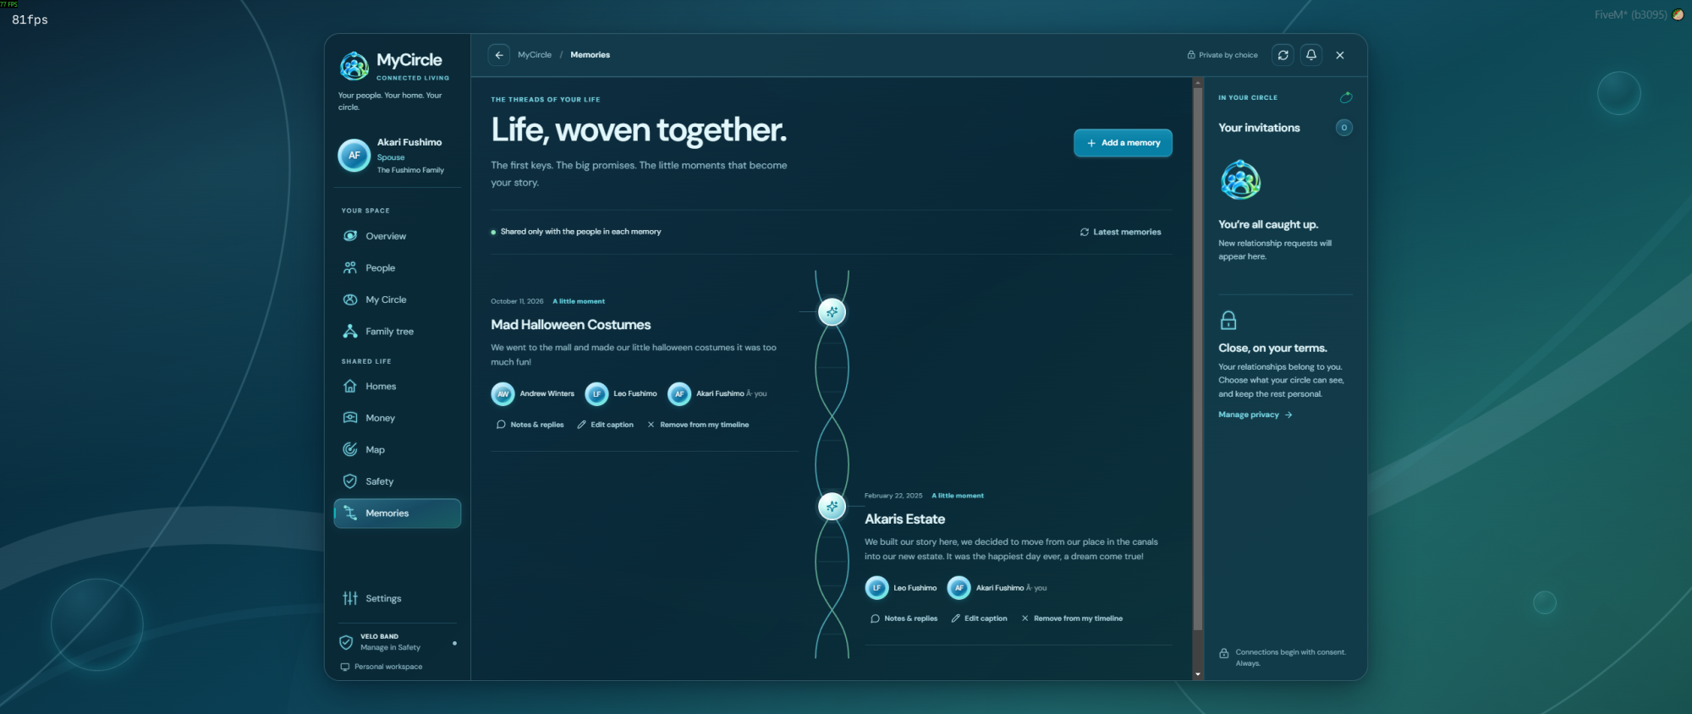1692x714 pixels.
Task: Click the Add a memory button
Action: pyautogui.click(x=1123, y=143)
